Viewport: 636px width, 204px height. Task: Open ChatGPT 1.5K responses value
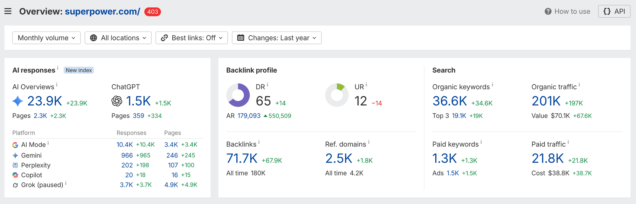coord(138,101)
